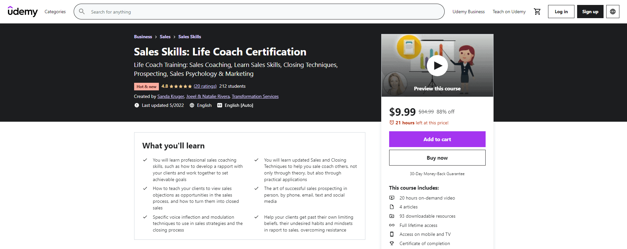Click the mobile and TV access icon
Image resolution: width=627 pixels, height=249 pixels.
pyautogui.click(x=392, y=234)
